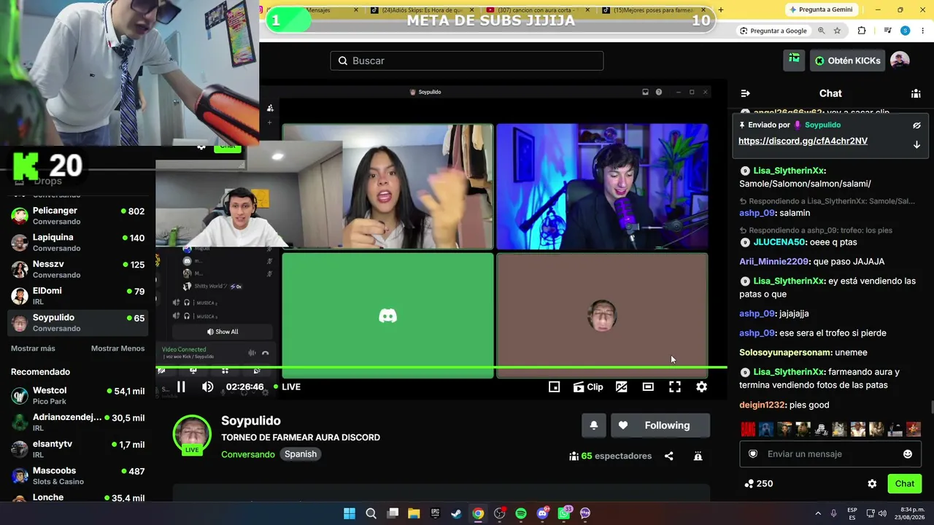Open the mini-player picture-in-picture icon

click(555, 387)
